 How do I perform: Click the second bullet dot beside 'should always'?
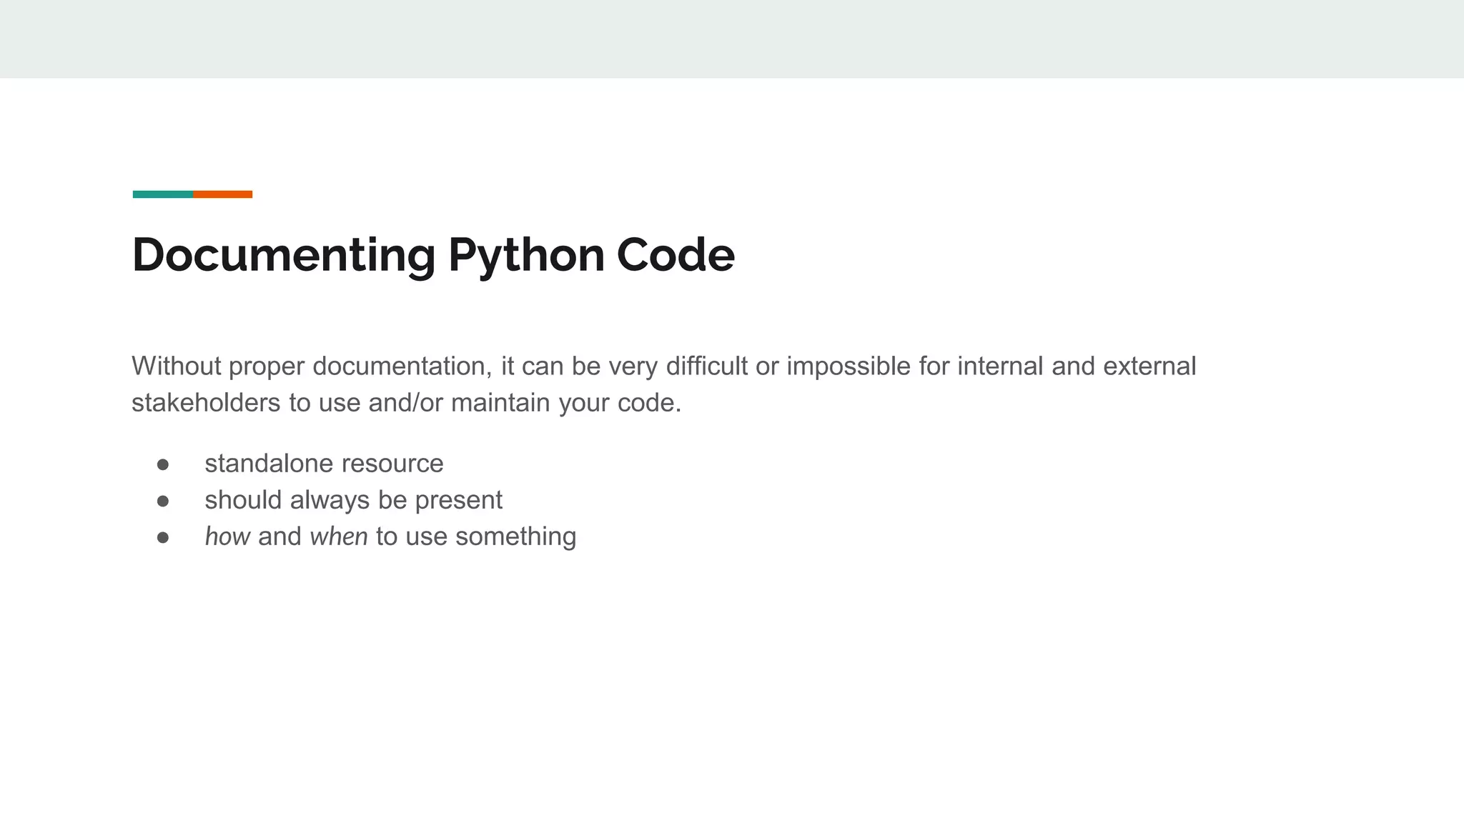click(x=163, y=501)
